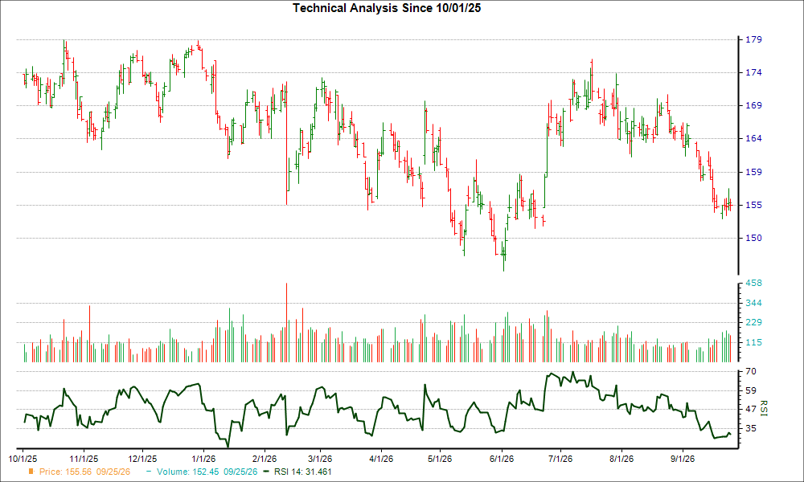Click the price axis label 179
The width and height of the screenshot is (804, 482).
753,39
